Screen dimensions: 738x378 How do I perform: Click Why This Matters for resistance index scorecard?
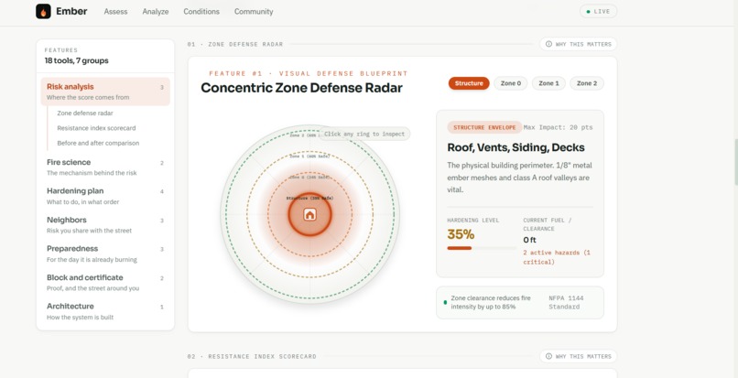click(x=579, y=356)
